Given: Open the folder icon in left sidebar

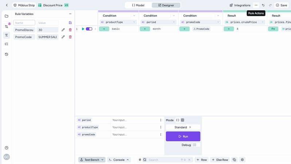Looking at the screenshot, I should (7, 16).
